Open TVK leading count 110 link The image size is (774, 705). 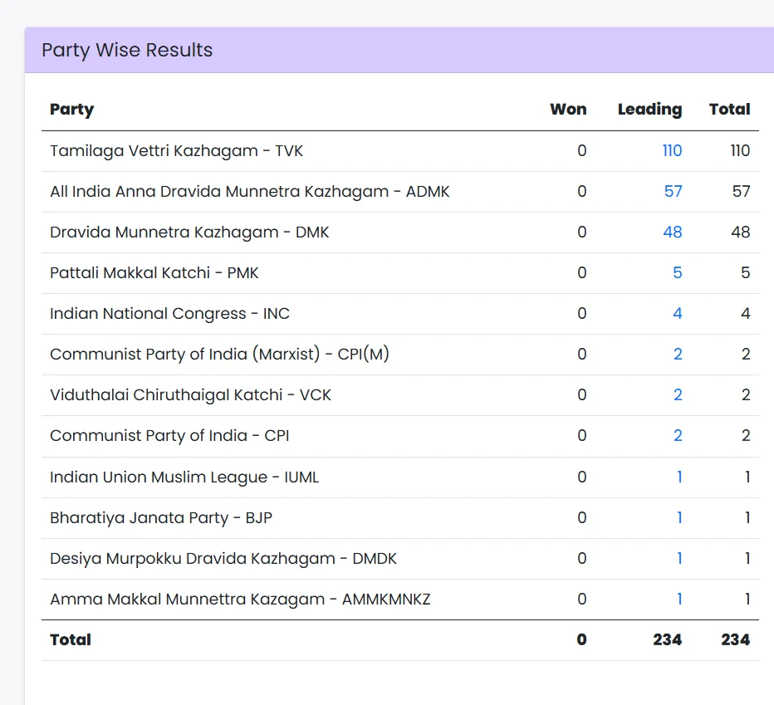(672, 150)
